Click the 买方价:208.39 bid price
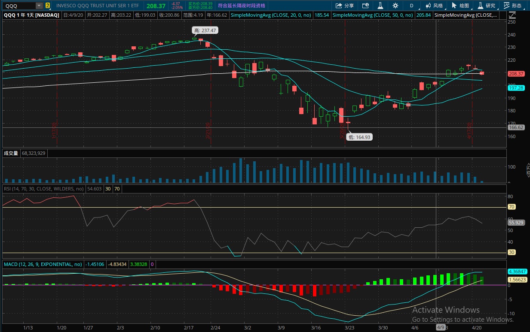Image resolution: width=530 pixels, height=332 pixels. coord(200,4)
